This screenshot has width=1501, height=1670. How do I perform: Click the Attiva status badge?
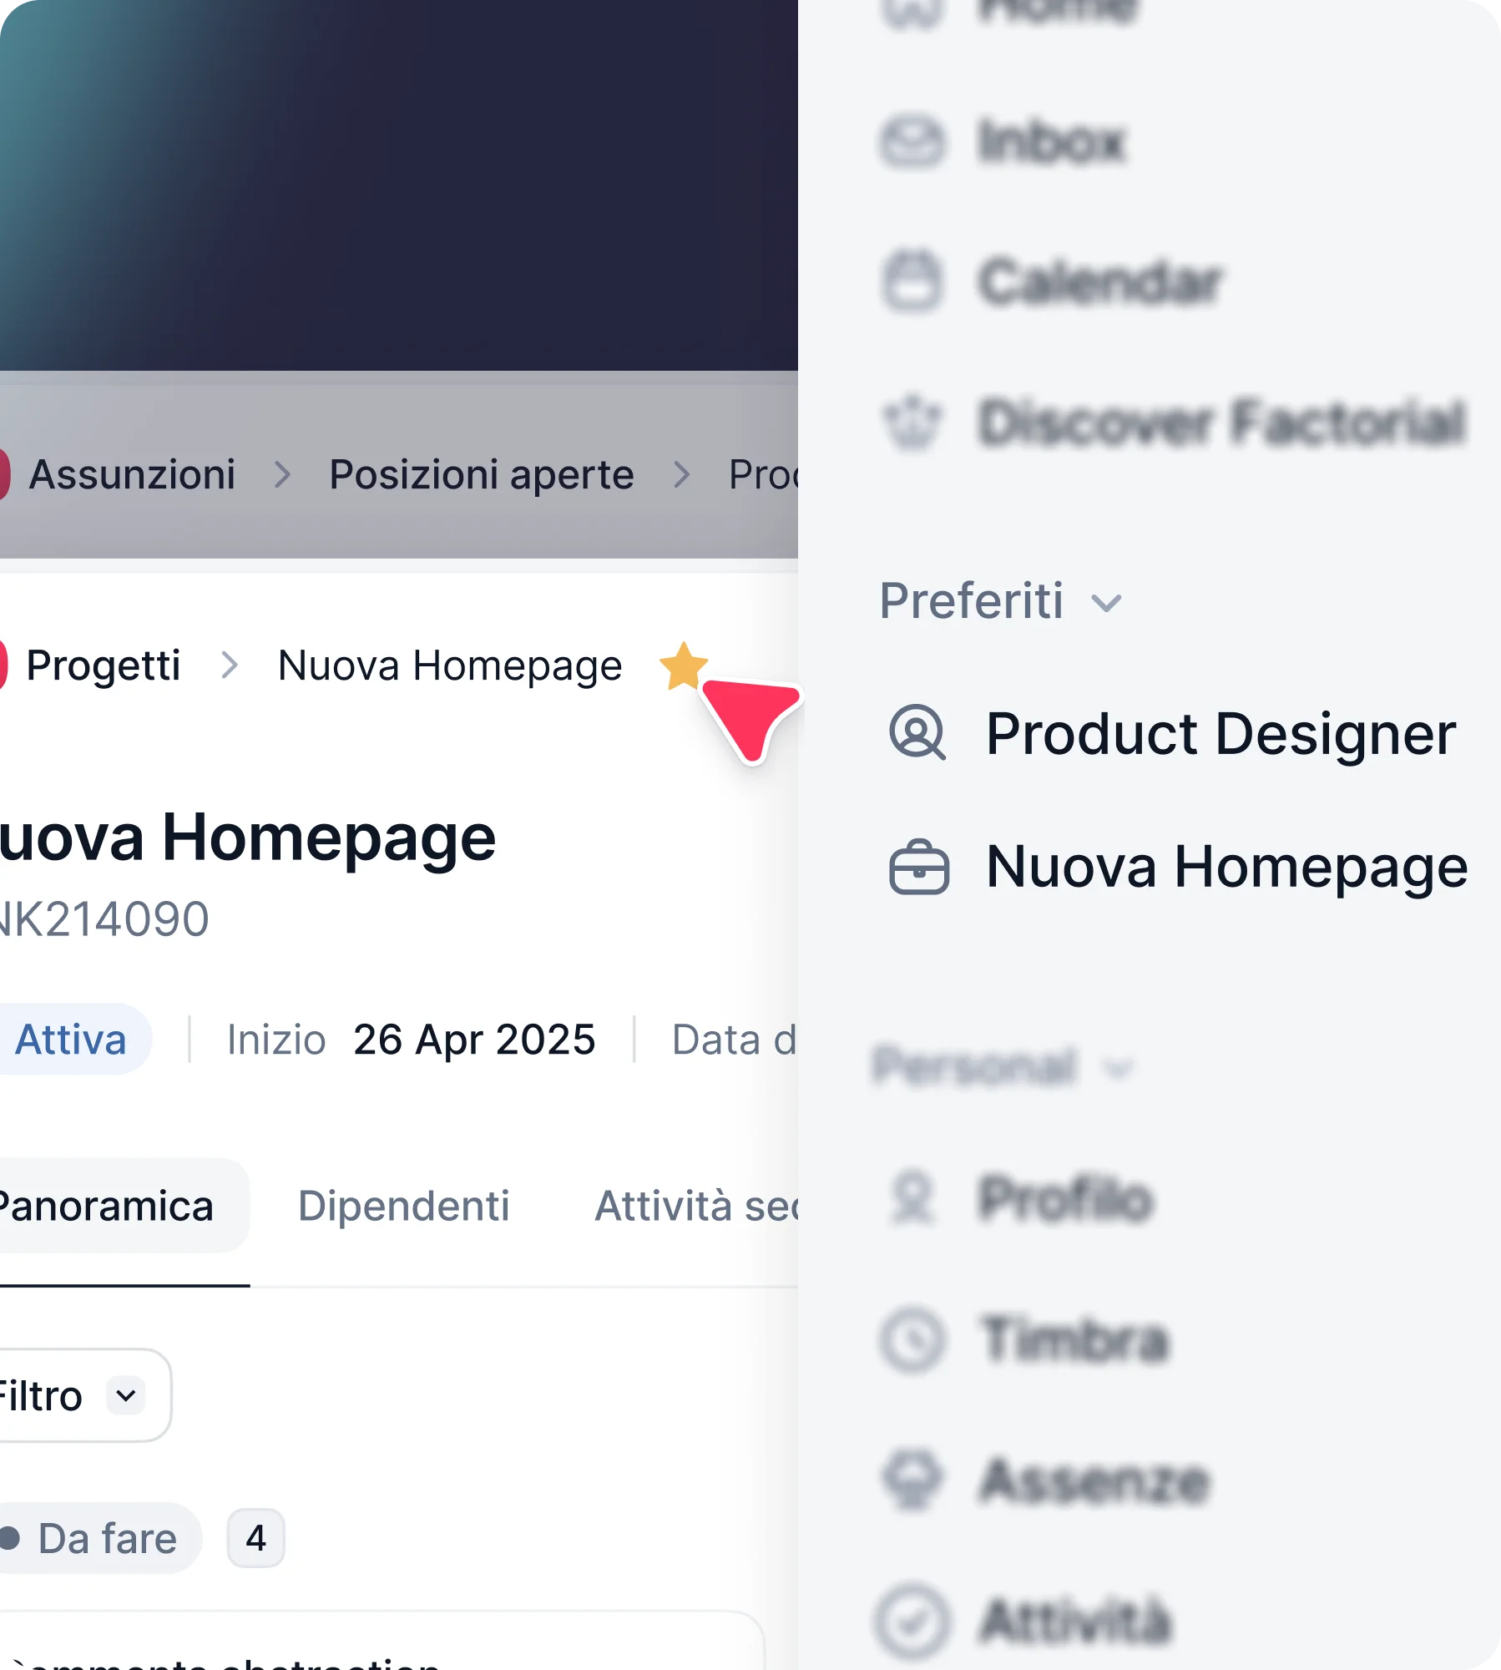point(71,1040)
